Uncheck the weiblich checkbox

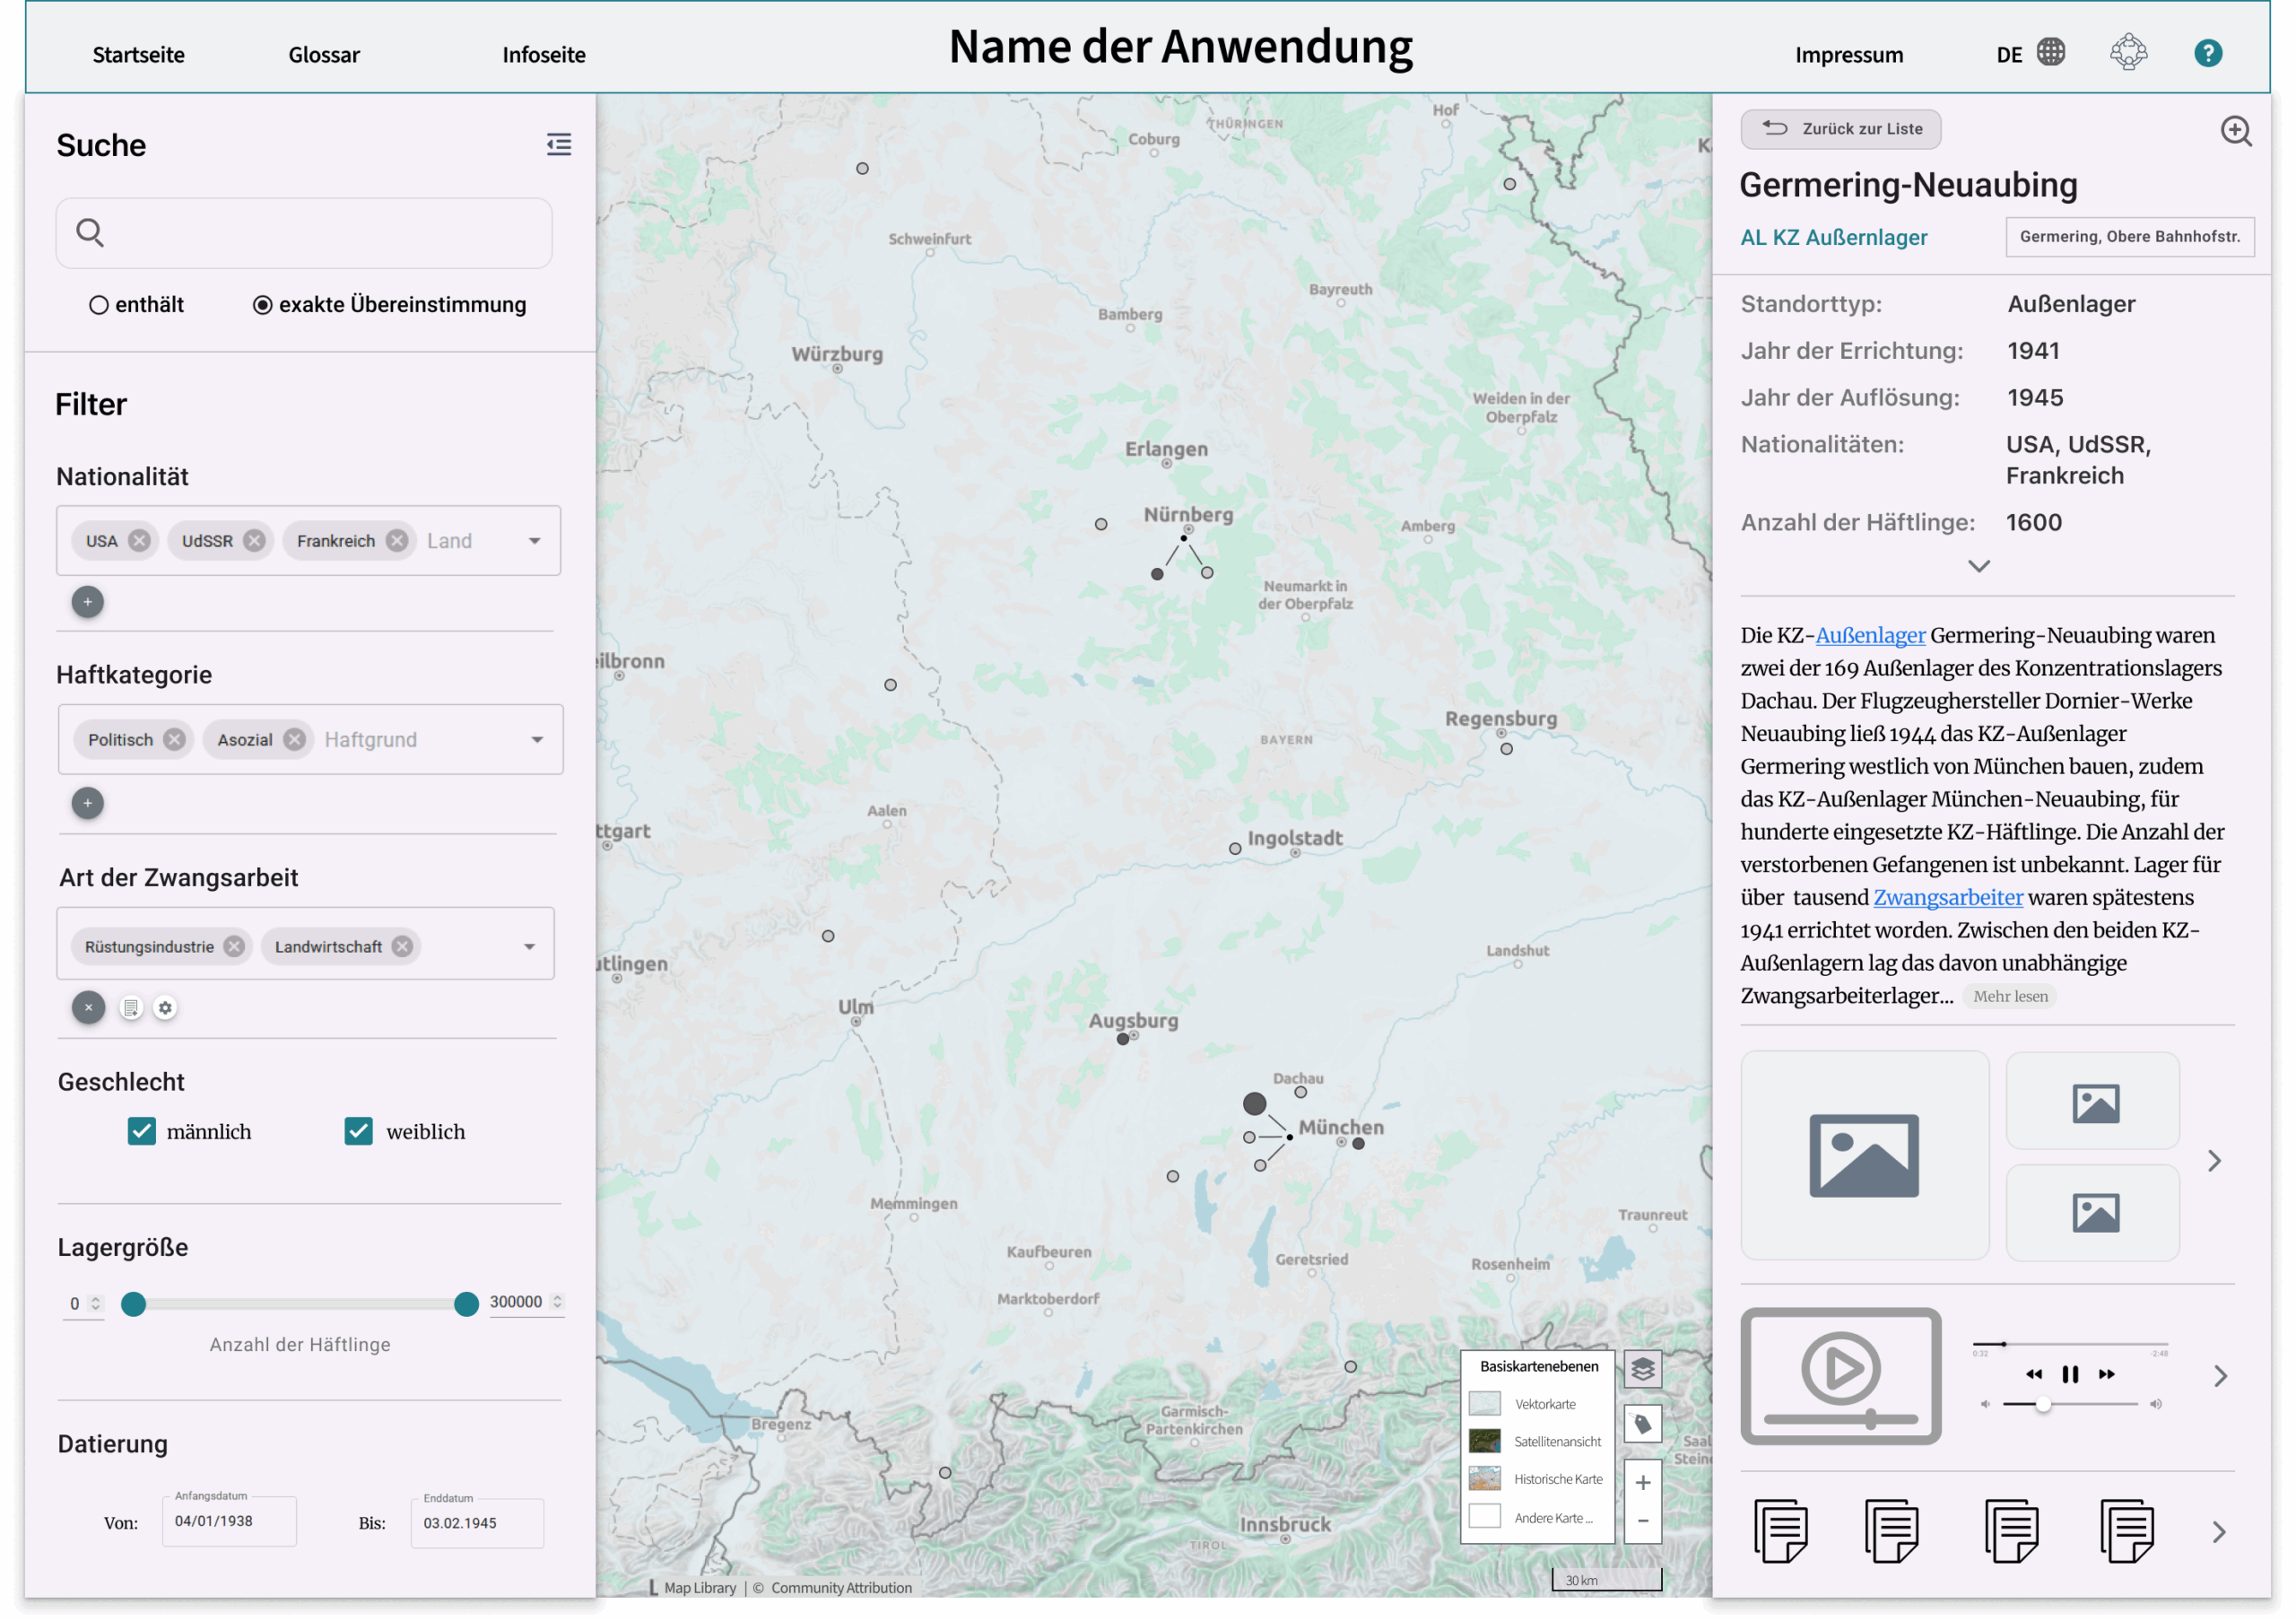(358, 1131)
